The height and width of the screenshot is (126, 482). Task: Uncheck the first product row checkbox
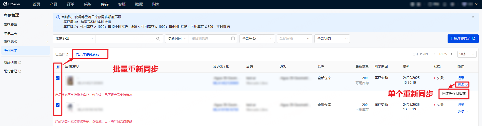(58, 78)
